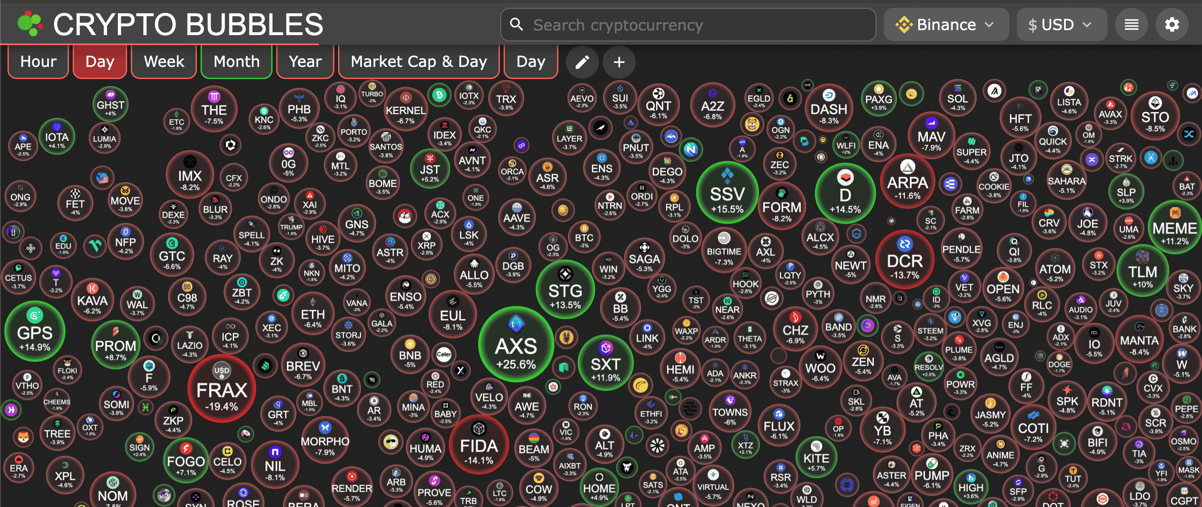Click the CRYPTO BUBBLES title link

pos(188,24)
